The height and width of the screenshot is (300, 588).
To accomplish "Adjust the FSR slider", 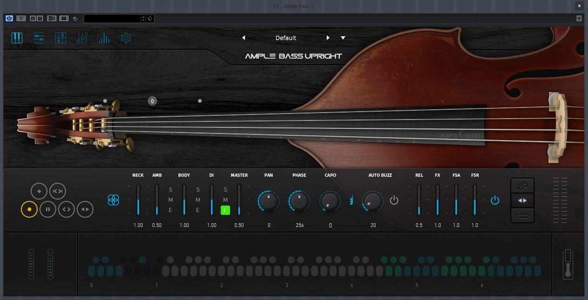I will 475,200.
